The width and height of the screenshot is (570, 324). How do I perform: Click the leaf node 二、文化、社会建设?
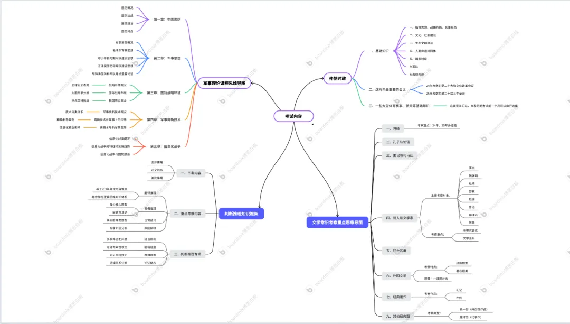[422, 35]
